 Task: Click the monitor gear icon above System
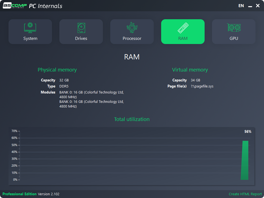30,28
